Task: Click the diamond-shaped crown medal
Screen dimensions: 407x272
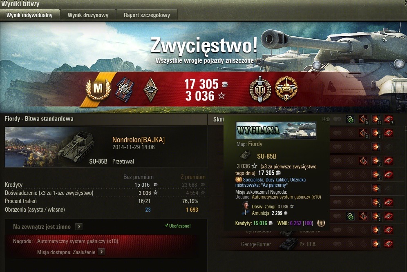Action: coord(150,90)
